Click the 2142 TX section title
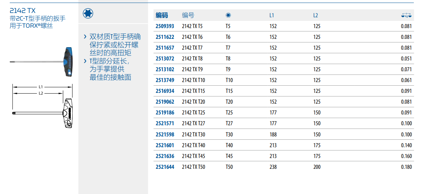Image resolution: width=425 pixels, height=194 pixels. tap(22, 11)
